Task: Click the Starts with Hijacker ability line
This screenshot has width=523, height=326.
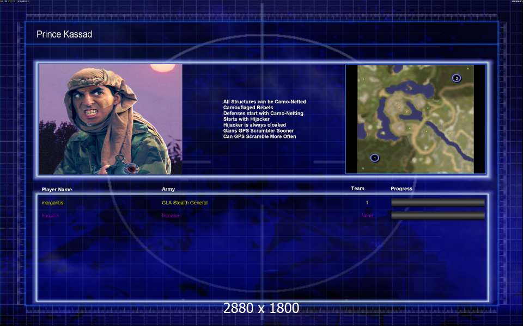Action: [x=246, y=119]
